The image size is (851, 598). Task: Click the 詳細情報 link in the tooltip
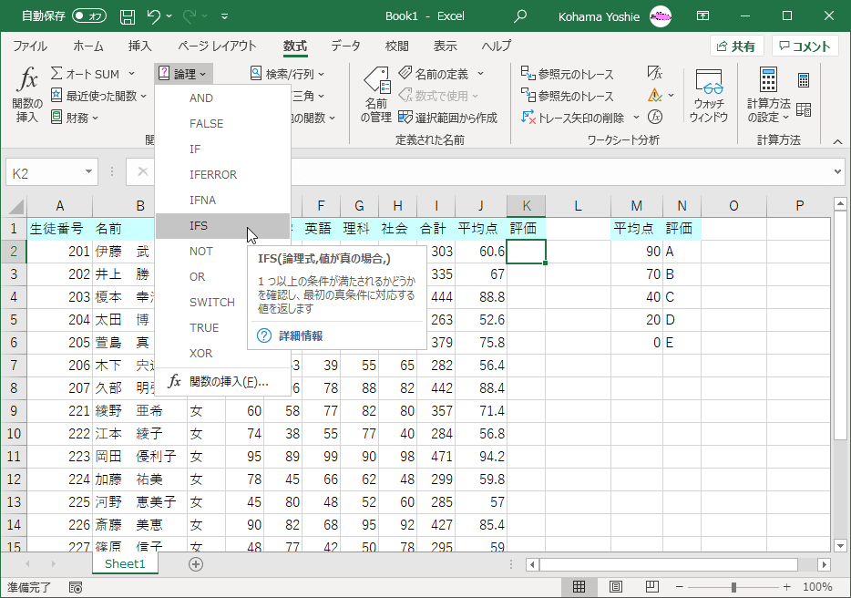pyautogui.click(x=300, y=335)
